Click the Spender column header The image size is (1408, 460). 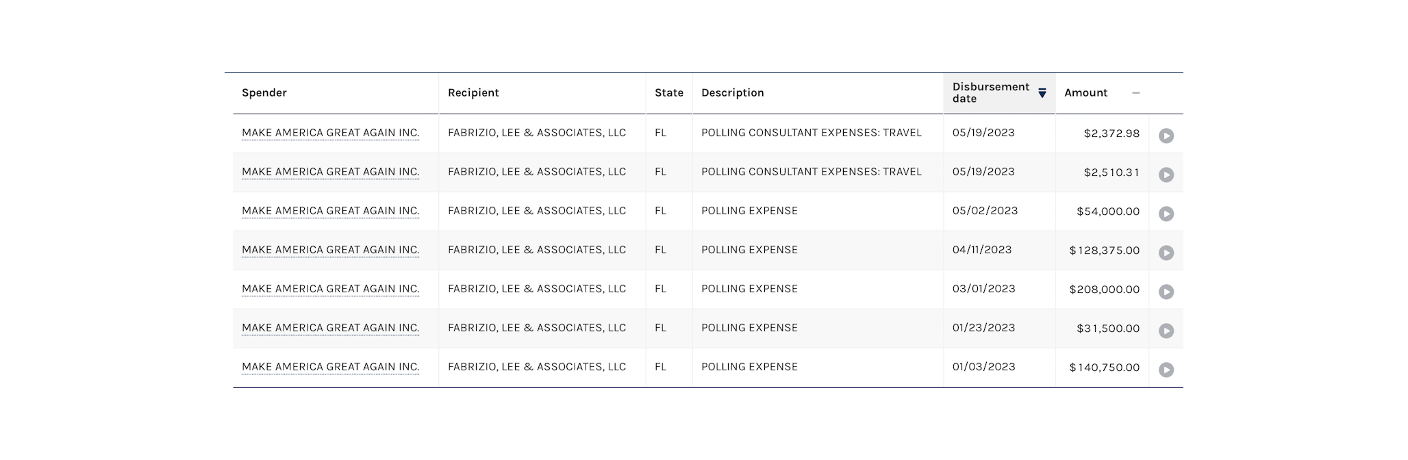[264, 93]
